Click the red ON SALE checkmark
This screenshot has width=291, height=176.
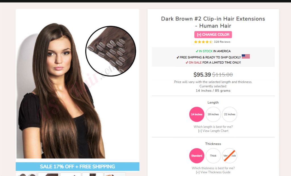point(187,63)
